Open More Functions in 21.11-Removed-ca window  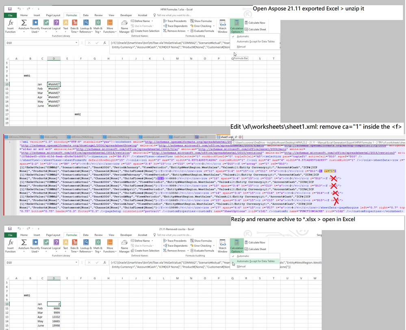click(x=110, y=246)
